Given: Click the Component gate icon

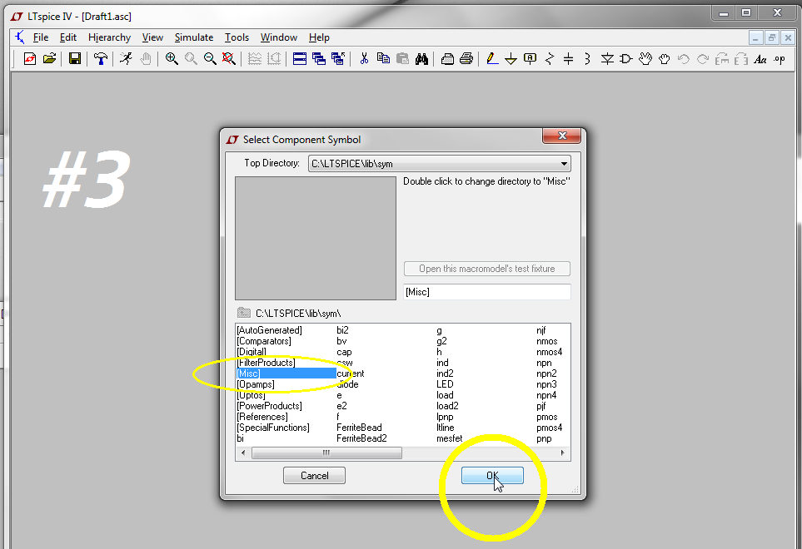Looking at the screenshot, I should (x=626, y=59).
